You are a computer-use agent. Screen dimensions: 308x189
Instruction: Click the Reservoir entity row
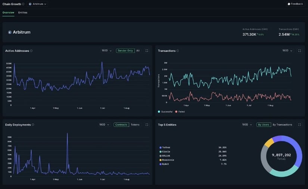193,160
